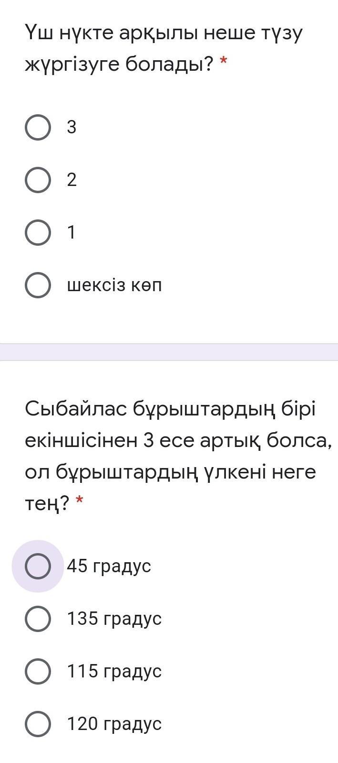Select the '135 градус' radio circle
338x763 pixels.
point(38,619)
